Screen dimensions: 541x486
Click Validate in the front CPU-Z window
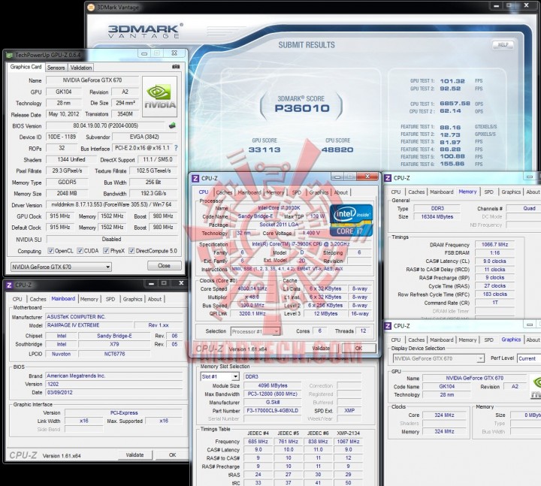coord(321,348)
